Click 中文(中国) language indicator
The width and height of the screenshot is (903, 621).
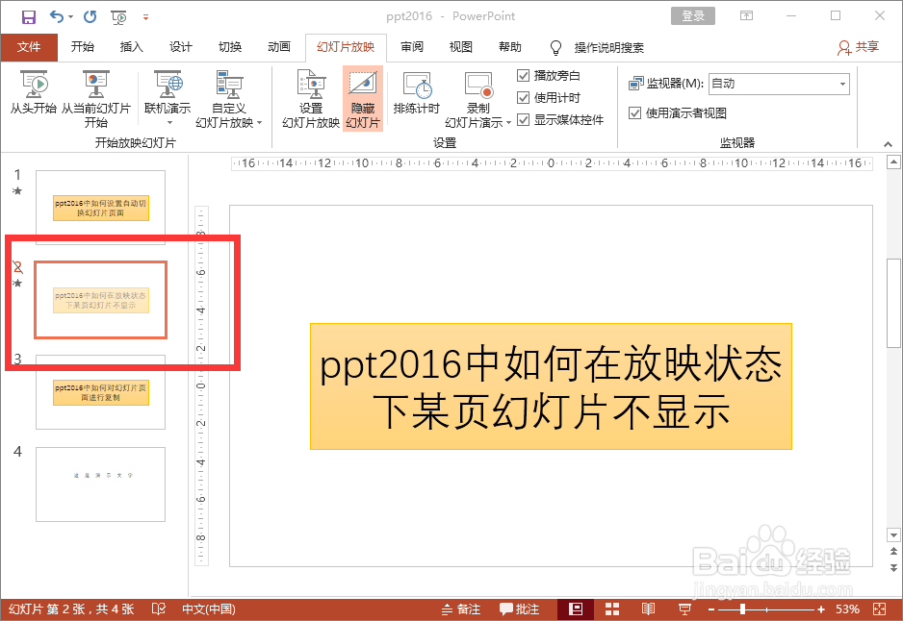click(x=209, y=609)
